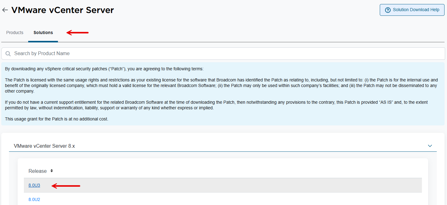This screenshot has height=205, width=447.
Task: Open the 8.0U3 release link
Action: (34, 185)
